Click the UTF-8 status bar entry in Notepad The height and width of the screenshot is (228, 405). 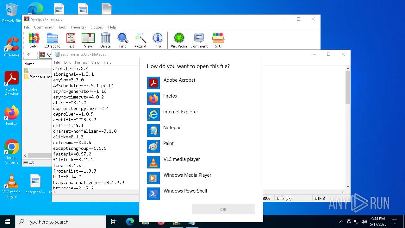(320, 198)
